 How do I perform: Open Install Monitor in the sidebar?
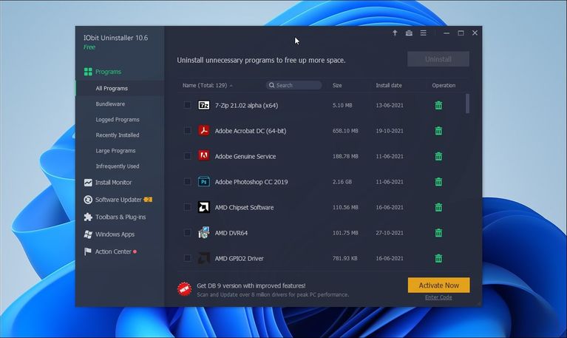[113, 182]
